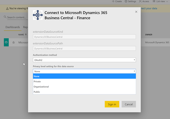Click the Settings label in top bar
This screenshot has width=170, height=119.
point(132,1)
